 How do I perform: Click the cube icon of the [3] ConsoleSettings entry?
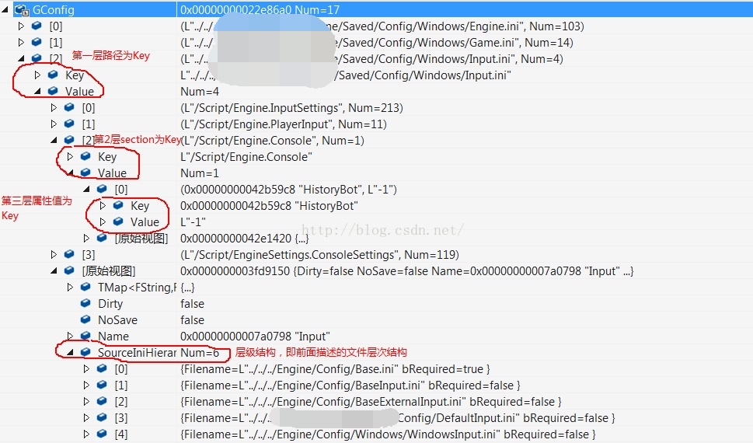pos(70,254)
